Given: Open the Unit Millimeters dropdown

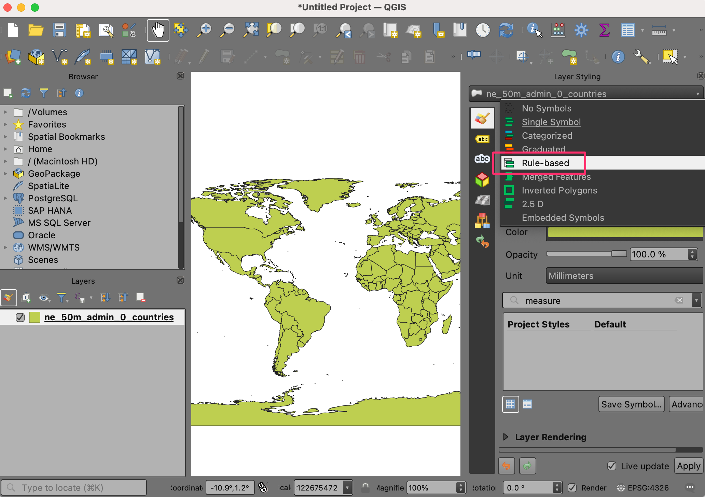Looking at the screenshot, I should [x=625, y=276].
